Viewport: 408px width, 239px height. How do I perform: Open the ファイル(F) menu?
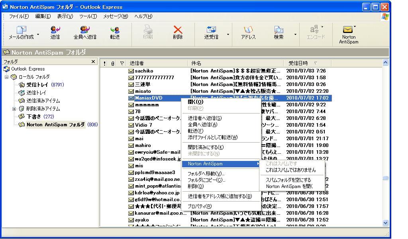19,16
